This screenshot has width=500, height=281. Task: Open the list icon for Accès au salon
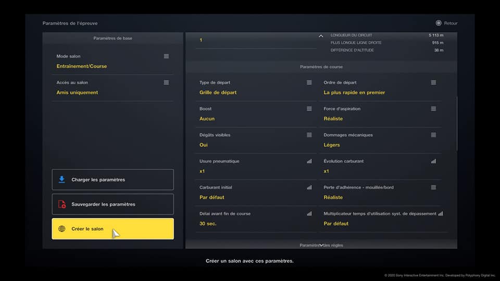166,83
